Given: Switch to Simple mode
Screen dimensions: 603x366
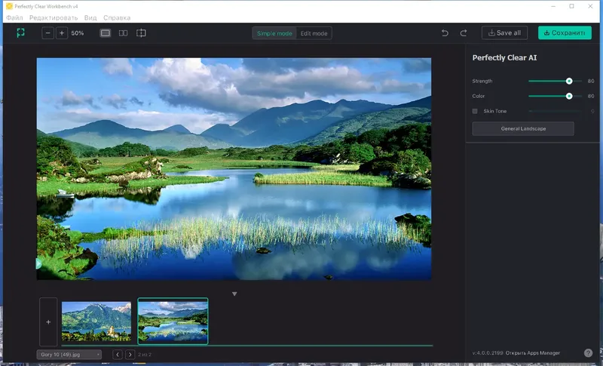Looking at the screenshot, I should pyautogui.click(x=274, y=33).
